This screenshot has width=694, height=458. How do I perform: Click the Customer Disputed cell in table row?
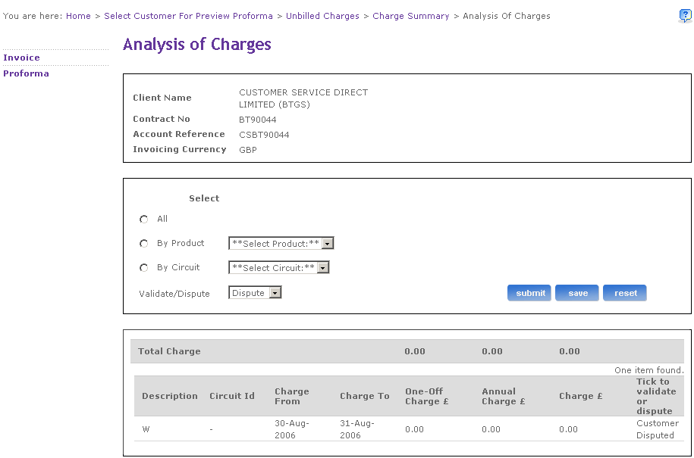click(658, 429)
